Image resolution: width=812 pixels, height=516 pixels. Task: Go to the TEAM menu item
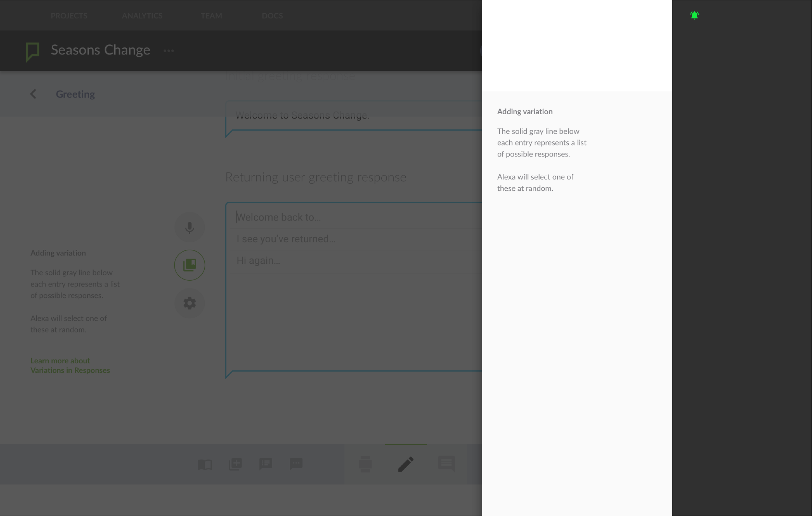point(211,16)
